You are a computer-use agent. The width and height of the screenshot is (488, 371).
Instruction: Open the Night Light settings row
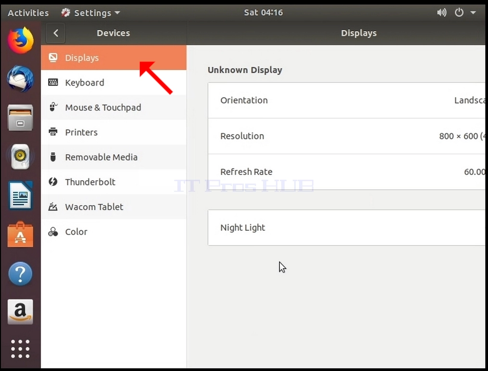pyautogui.click(x=346, y=228)
